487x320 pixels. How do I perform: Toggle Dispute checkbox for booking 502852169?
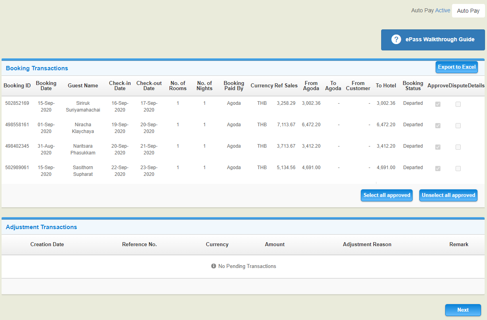tap(458, 104)
